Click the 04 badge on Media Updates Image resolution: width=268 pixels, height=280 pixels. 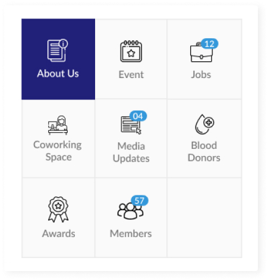pyautogui.click(x=138, y=116)
